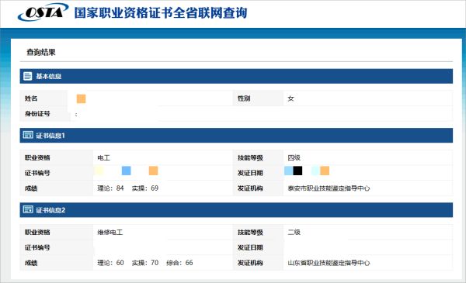The height and width of the screenshot is (283, 466).
Task: Click the 国家职业资格证书全省联网查询 title
Action: point(161,13)
